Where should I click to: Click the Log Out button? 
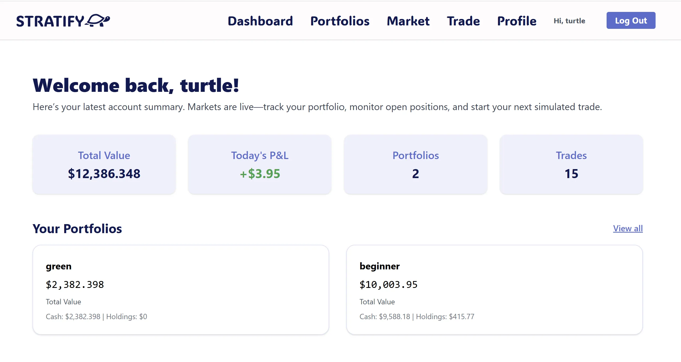pyautogui.click(x=631, y=20)
